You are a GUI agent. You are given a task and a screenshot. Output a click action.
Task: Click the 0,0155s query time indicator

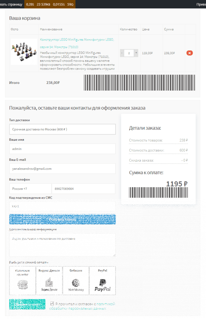tap(59, 4)
